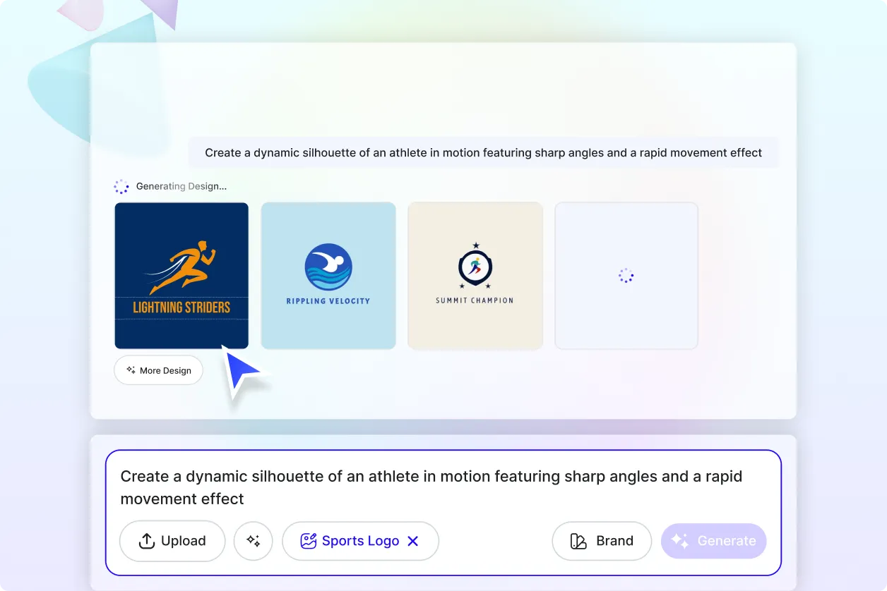Open the Brand options

(602, 540)
